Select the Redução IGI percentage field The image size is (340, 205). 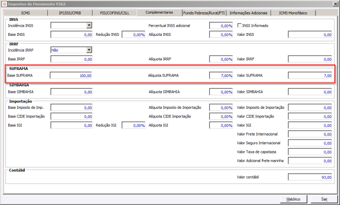tap(133, 125)
